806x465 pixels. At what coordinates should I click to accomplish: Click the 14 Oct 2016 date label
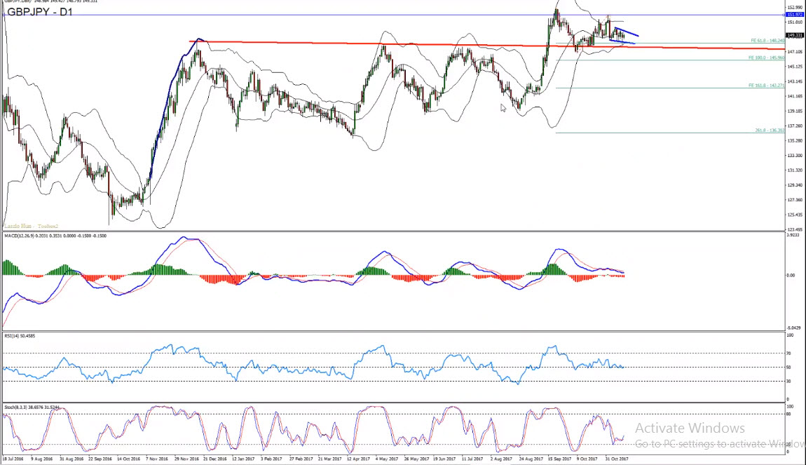point(128,459)
